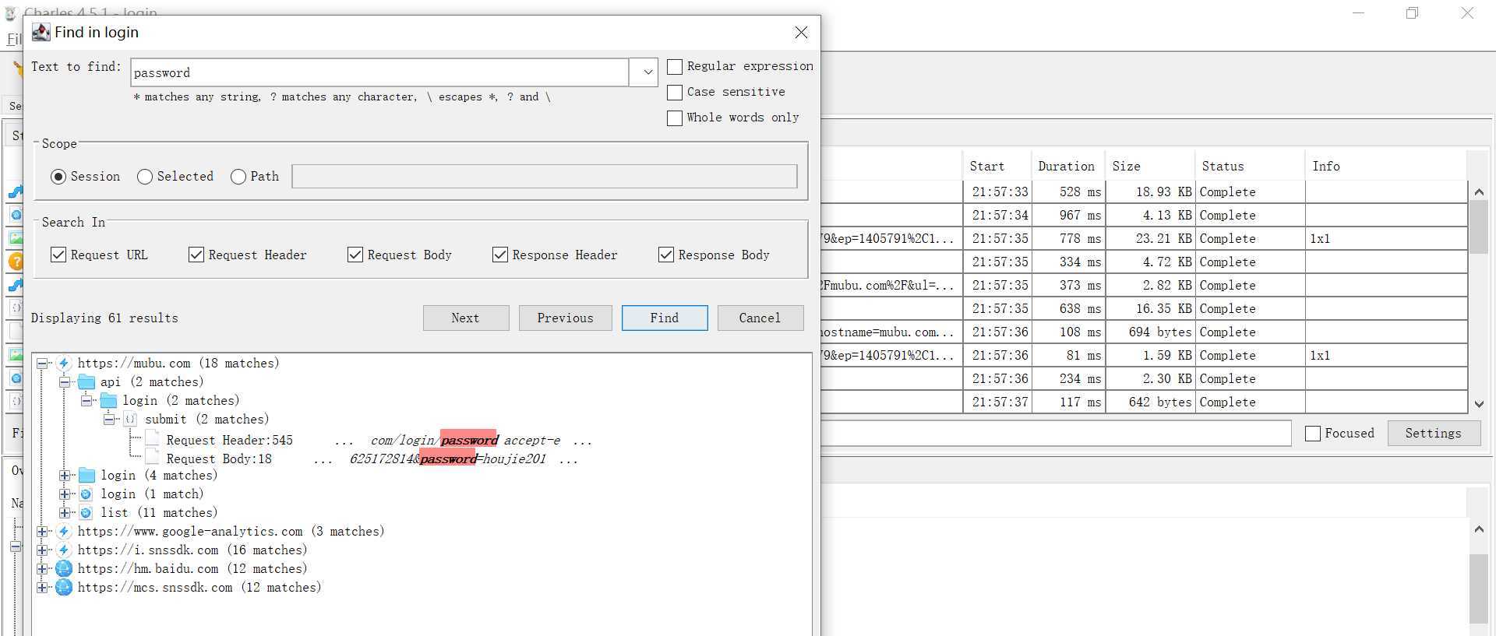The image size is (1496, 636).
Task: Collapse the submit (2 matches) node
Action: [108, 419]
